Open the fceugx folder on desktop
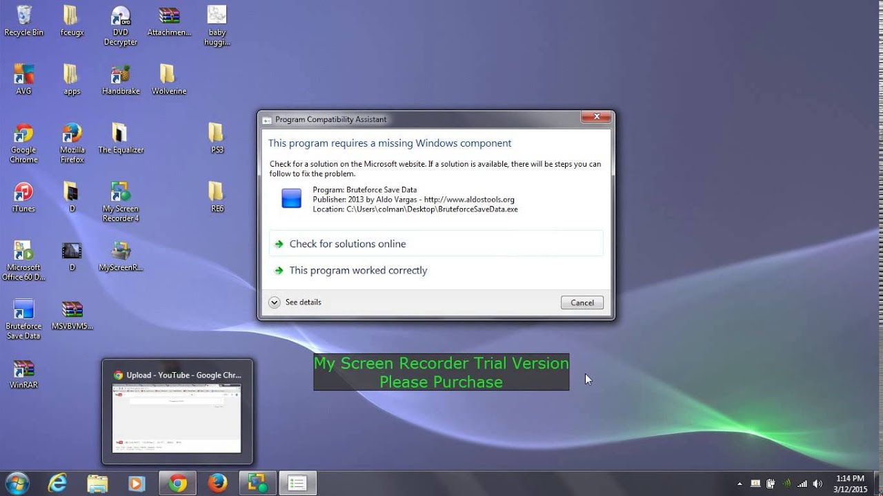The image size is (883, 496). coord(72,21)
